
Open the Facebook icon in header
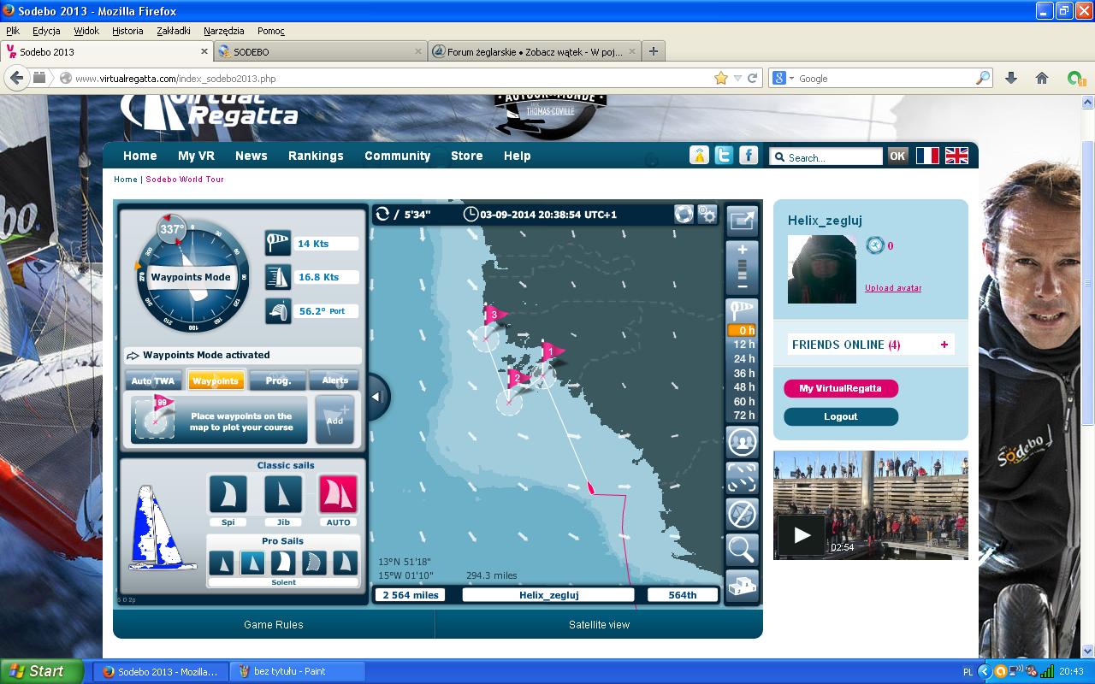[749, 156]
